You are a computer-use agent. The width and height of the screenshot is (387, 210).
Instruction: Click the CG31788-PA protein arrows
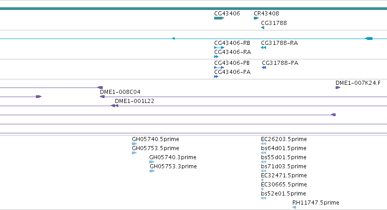pos(264,68)
